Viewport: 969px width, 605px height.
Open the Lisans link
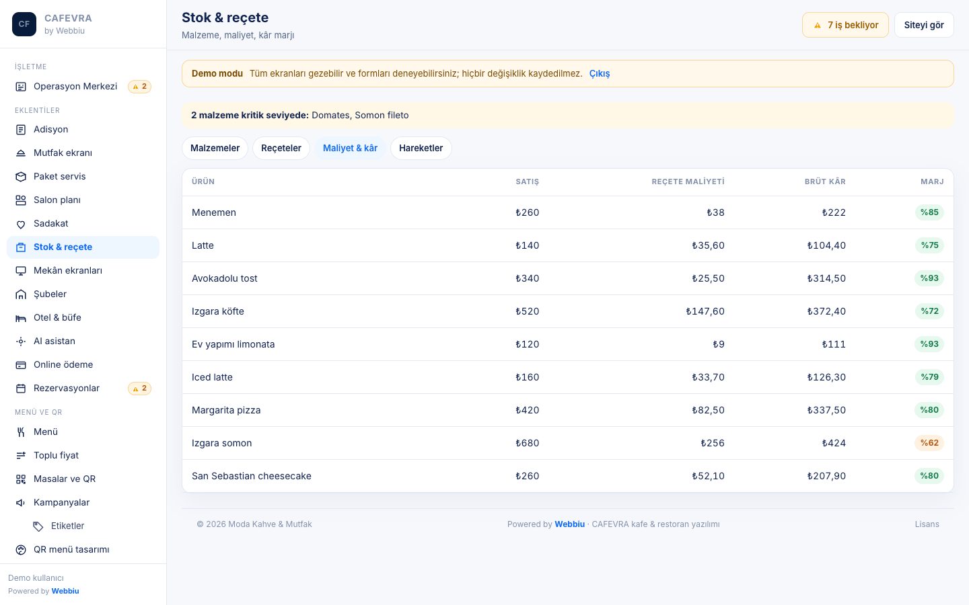(x=927, y=524)
